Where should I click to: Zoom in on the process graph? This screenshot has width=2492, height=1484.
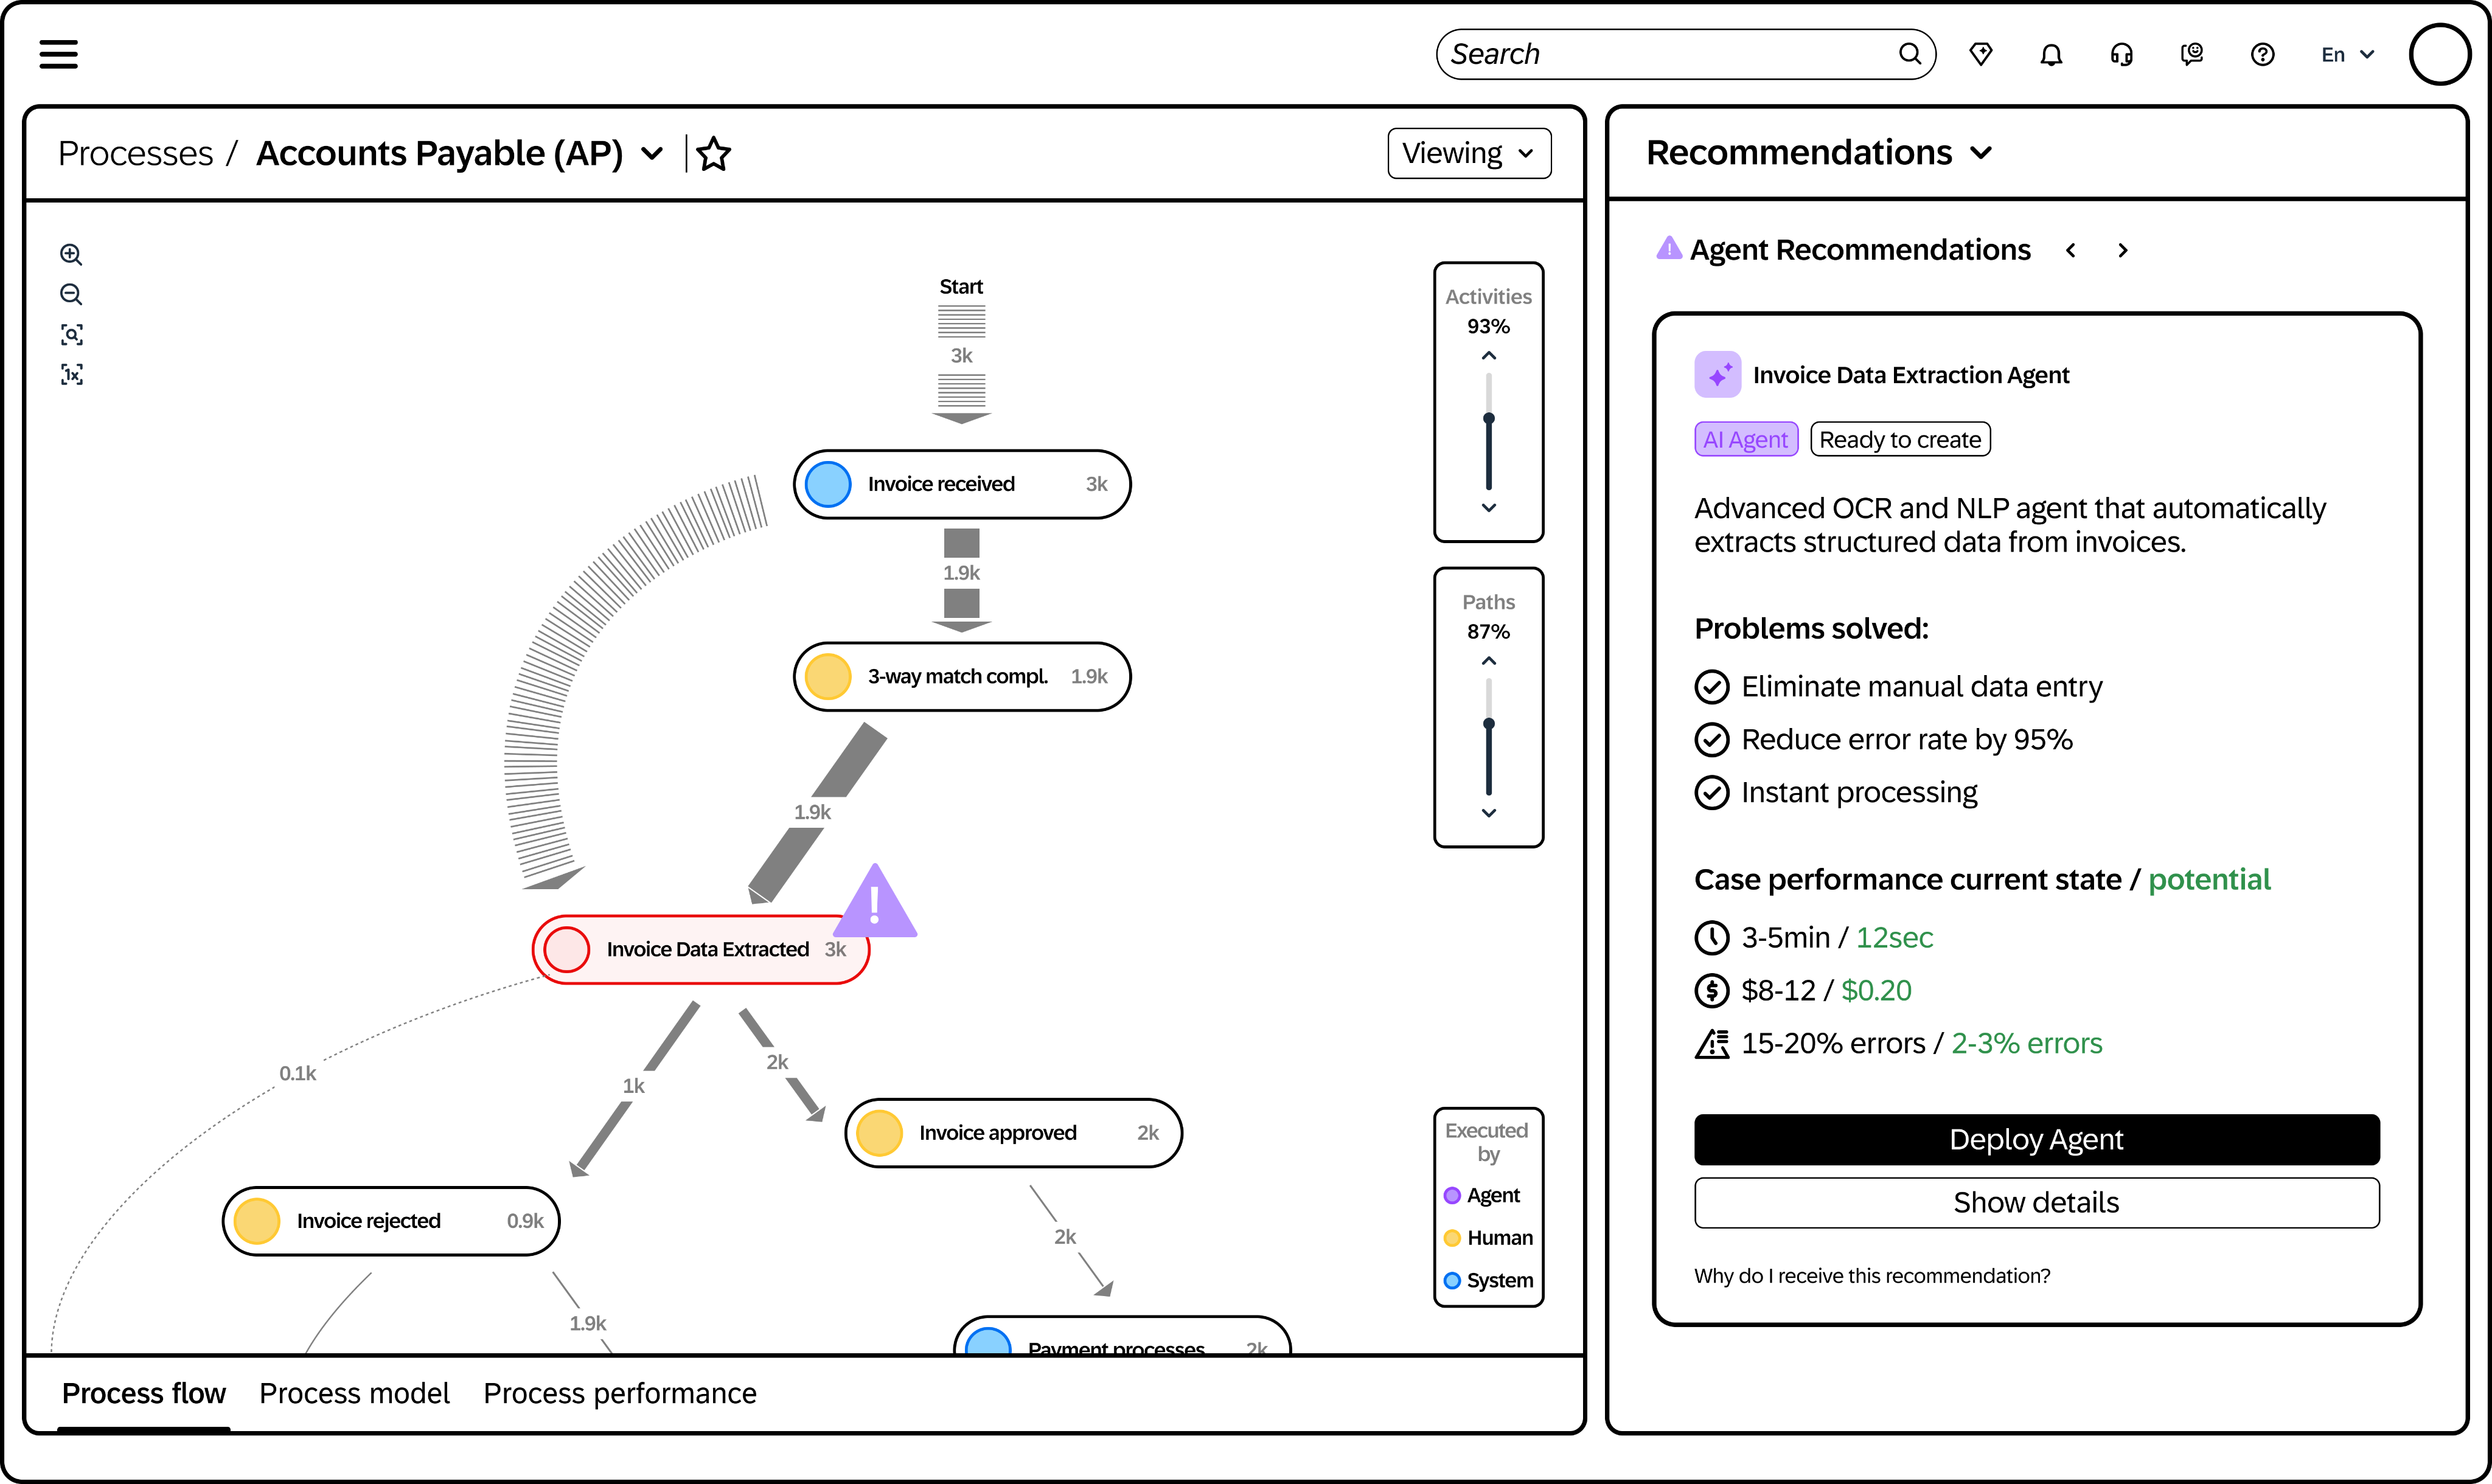pyautogui.click(x=71, y=254)
